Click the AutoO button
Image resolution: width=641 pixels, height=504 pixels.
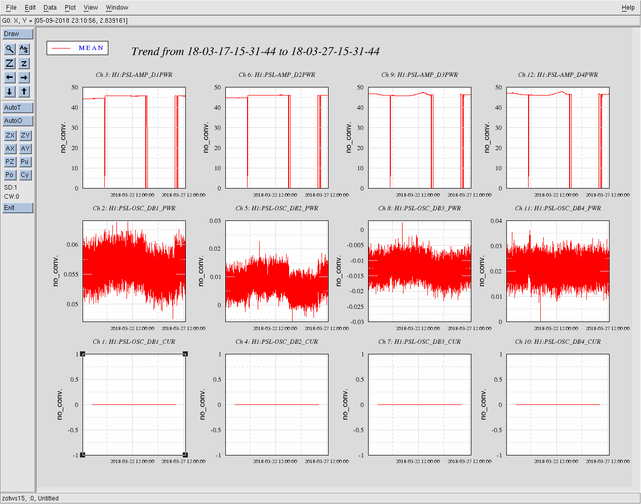tap(18, 121)
